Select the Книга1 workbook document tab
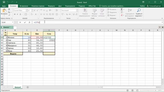The width and height of the screenshot is (164, 92). coord(7,27)
